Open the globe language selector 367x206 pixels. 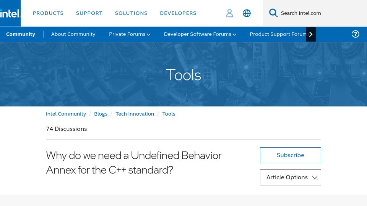[x=247, y=13]
